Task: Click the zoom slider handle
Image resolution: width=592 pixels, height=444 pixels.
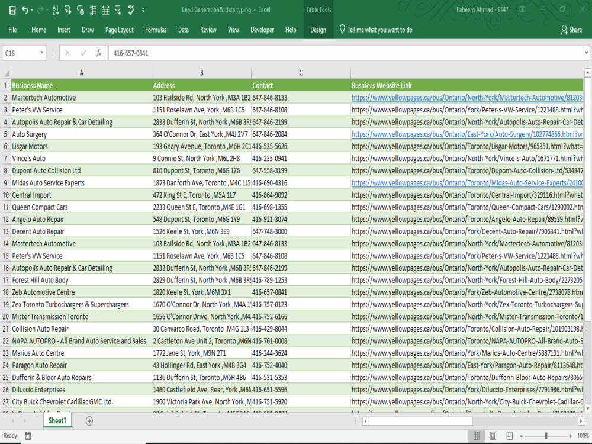Action: (546, 436)
